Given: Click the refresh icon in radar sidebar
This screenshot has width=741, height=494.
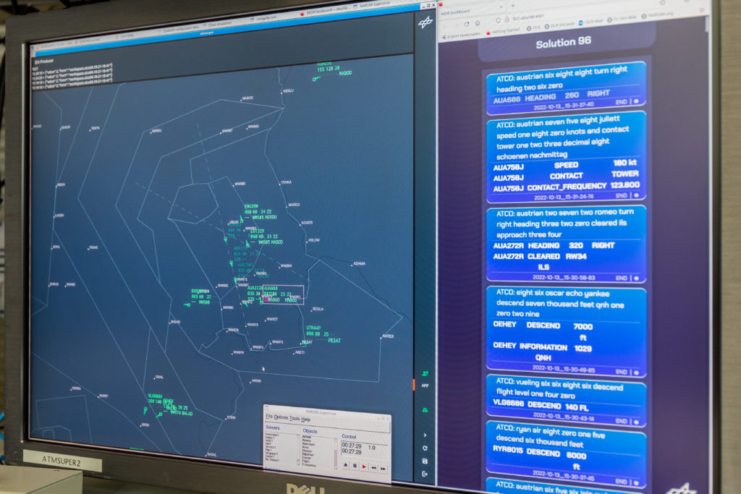Looking at the screenshot, I should point(425,448).
